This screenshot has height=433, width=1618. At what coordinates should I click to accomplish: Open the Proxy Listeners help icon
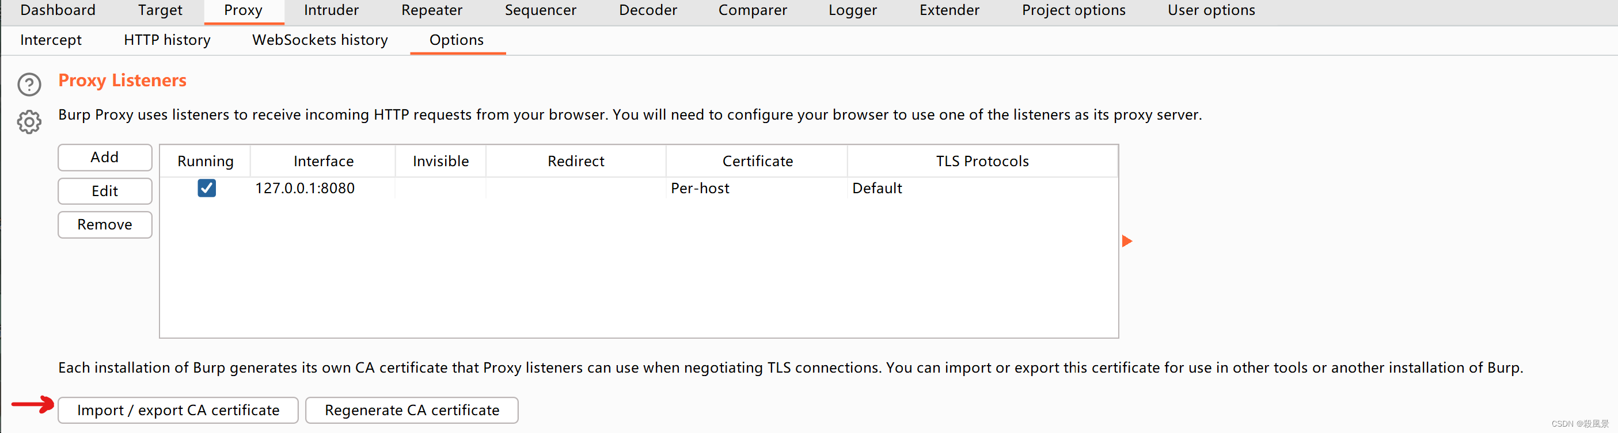[x=29, y=84]
